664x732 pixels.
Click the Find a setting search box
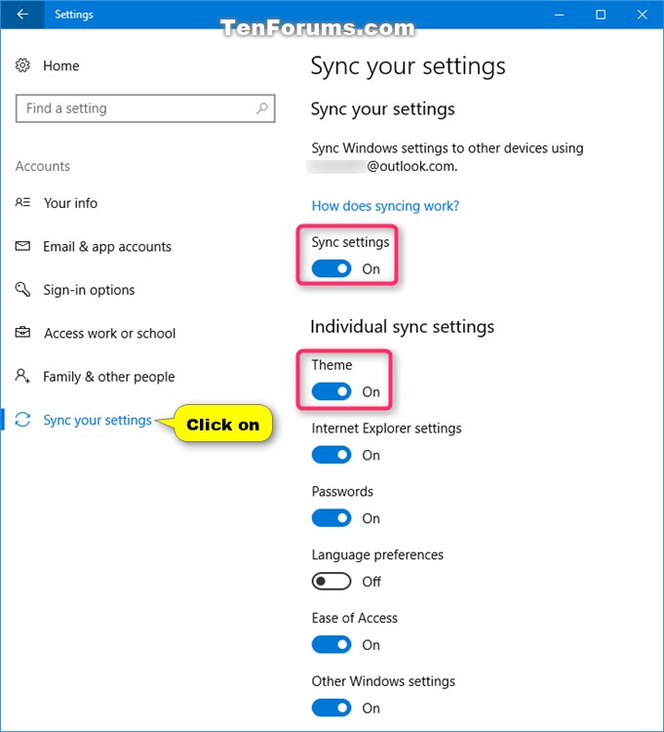tap(145, 108)
